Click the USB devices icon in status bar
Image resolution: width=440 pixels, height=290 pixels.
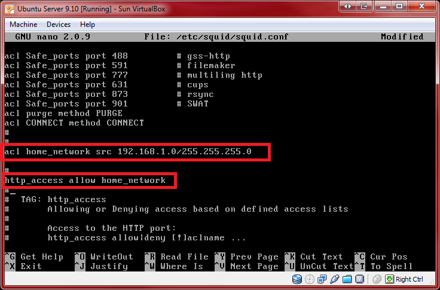pyautogui.click(x=335, y=279)
